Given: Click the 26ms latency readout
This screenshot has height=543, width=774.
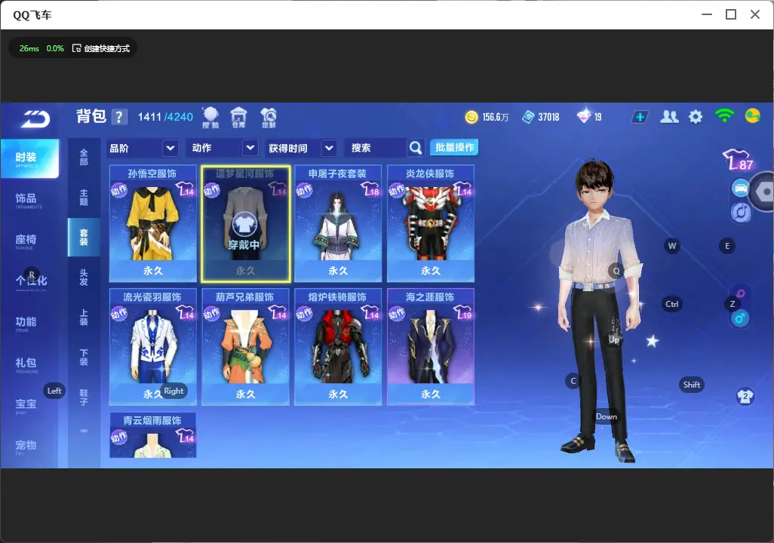Looking at the screenshot, I should click(x=29, y=48).
